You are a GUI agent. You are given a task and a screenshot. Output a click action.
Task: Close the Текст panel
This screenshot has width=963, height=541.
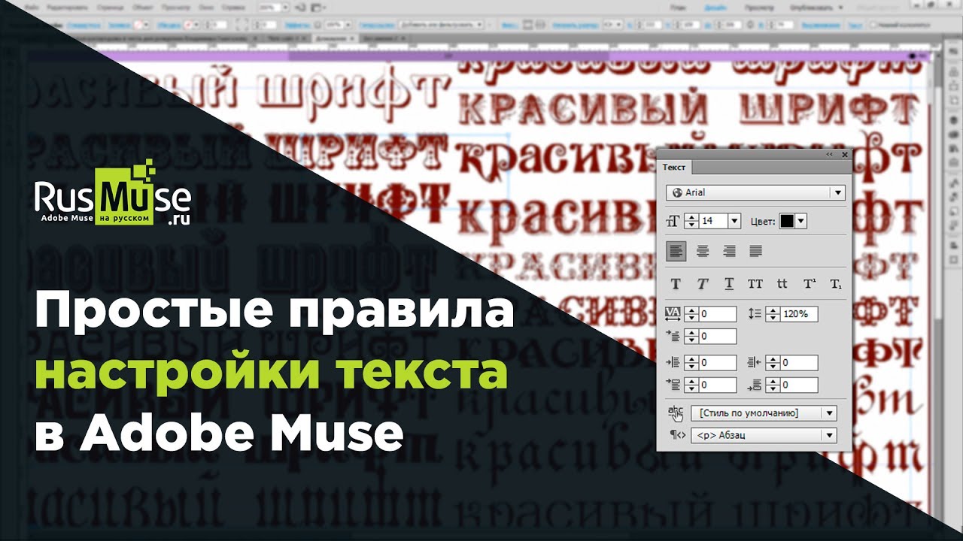coord(844,154)
